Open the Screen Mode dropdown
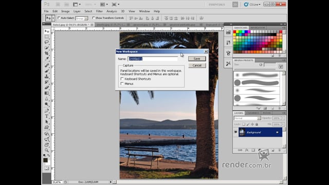Screen dimensions: 329x185 [x=115, y=4]
